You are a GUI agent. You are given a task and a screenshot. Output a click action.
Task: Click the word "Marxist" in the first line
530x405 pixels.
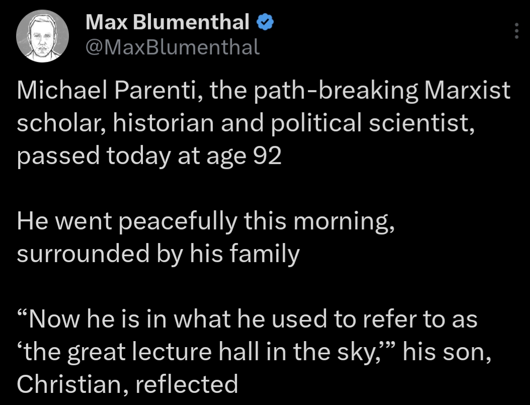click(x=468, y=92)
